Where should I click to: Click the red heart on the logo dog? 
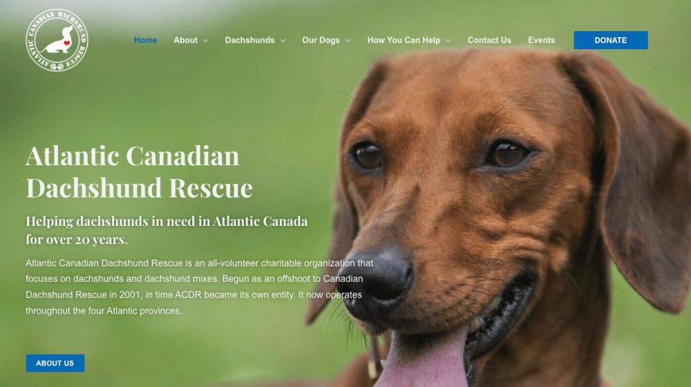point(67,42)
